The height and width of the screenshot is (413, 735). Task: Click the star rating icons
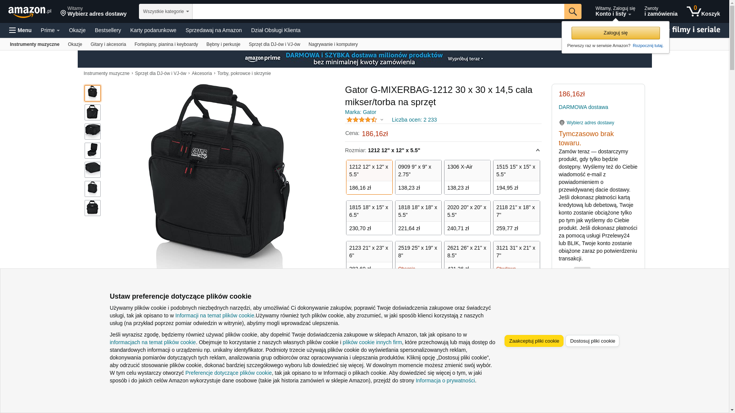tap(362, 120)
